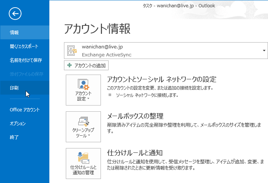Expand the account selector dropdown arrow
This screenshot has height=183, width=268.
[x=264, y=51]
